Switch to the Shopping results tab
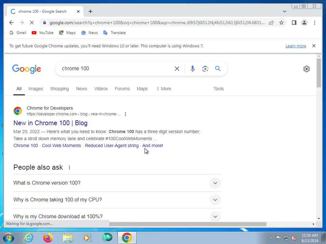Viewport: 326px width, 244px height. [x=60, y=89]
